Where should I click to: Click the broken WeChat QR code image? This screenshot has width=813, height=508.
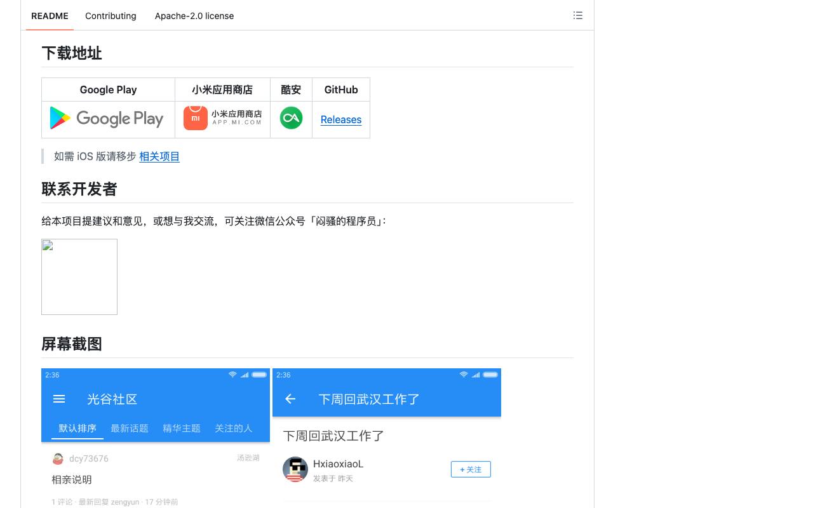tap(79, 277)
